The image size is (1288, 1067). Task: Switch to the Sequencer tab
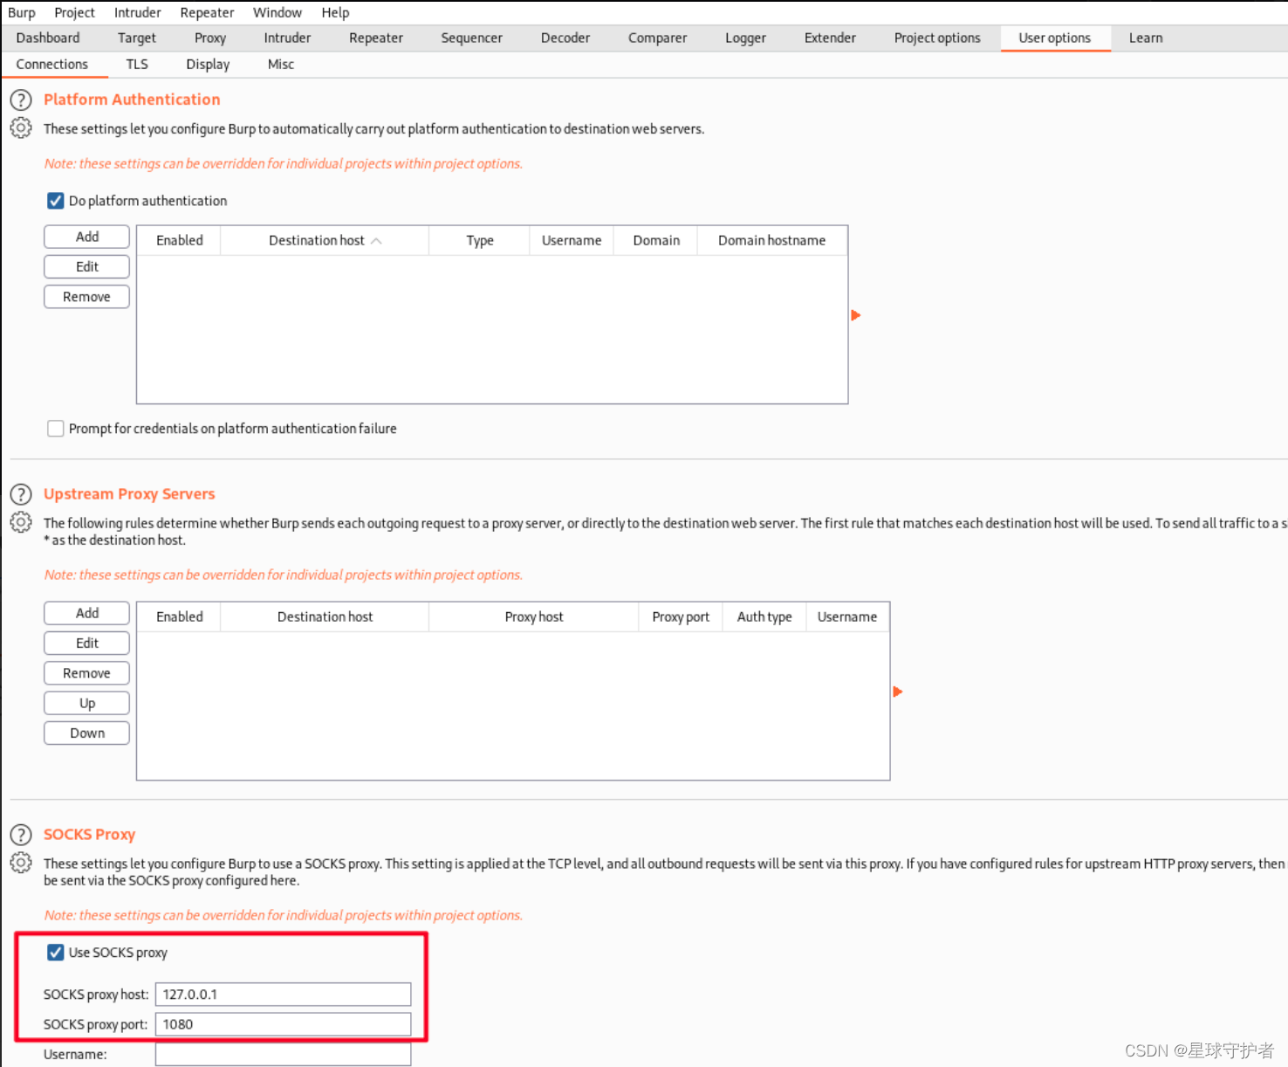[472, 38]
